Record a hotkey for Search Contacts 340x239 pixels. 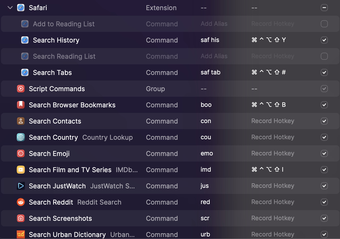coord(273,121)
